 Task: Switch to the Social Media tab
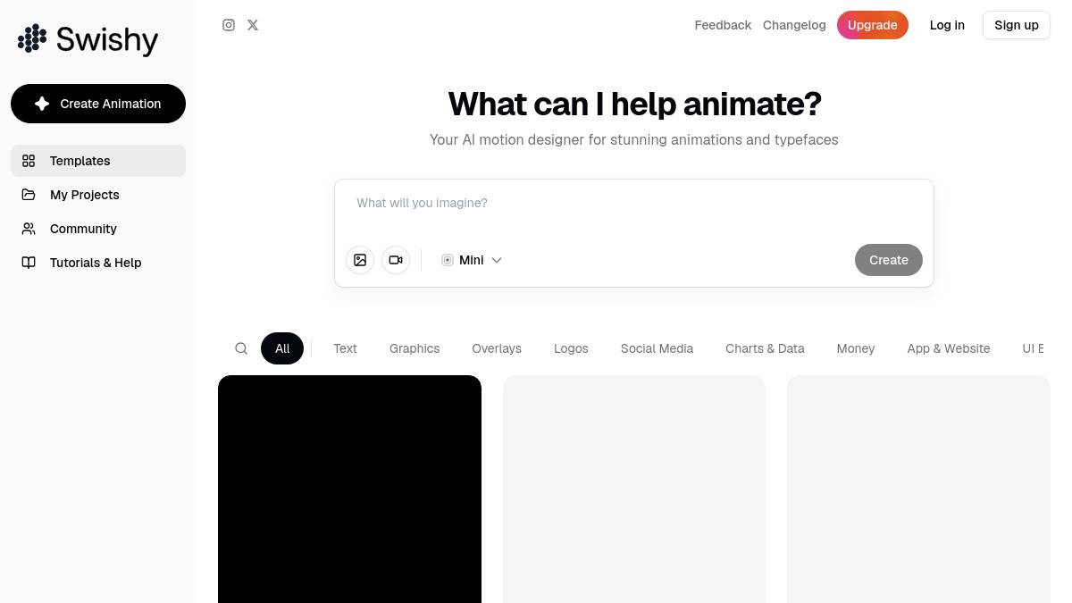(657, 348)
